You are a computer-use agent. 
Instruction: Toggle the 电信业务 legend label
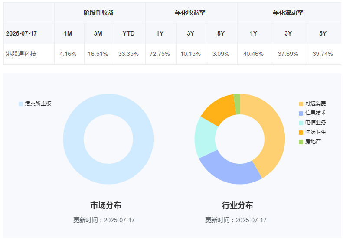(315, 123)
